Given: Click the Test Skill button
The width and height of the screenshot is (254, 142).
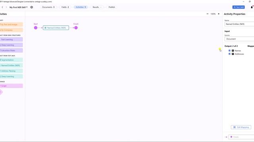Looking at the screenshot, I should click(x=239, y=7).
